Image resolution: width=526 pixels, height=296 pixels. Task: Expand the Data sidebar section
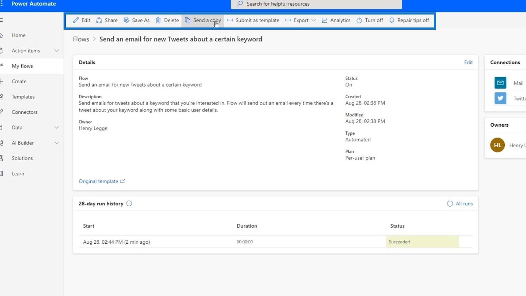tap(57, 128)
